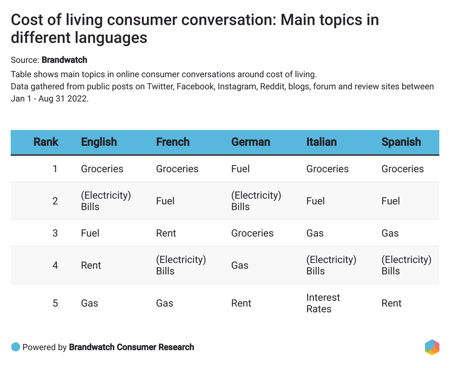Select the French column header
Screen dimensions: 450x368
[173, 142]
